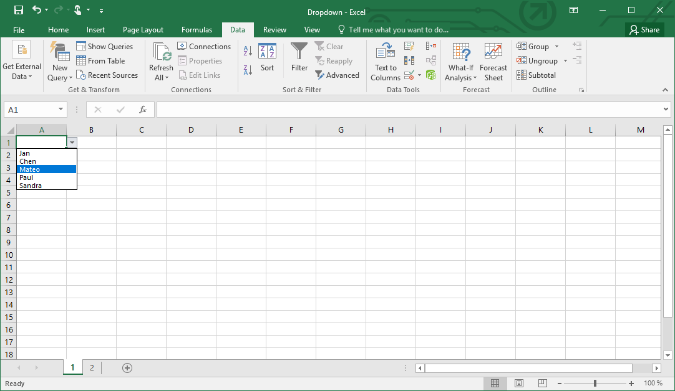675x391 pixels.
Task: Click the Sort A to Z icon
Action: [248, 50]
